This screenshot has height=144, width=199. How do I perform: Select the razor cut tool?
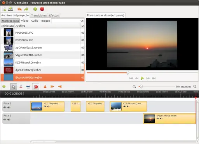tap(21, 86)
